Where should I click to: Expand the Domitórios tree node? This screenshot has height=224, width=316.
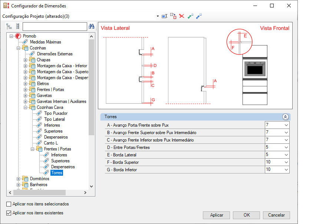(x=19, y=179)
